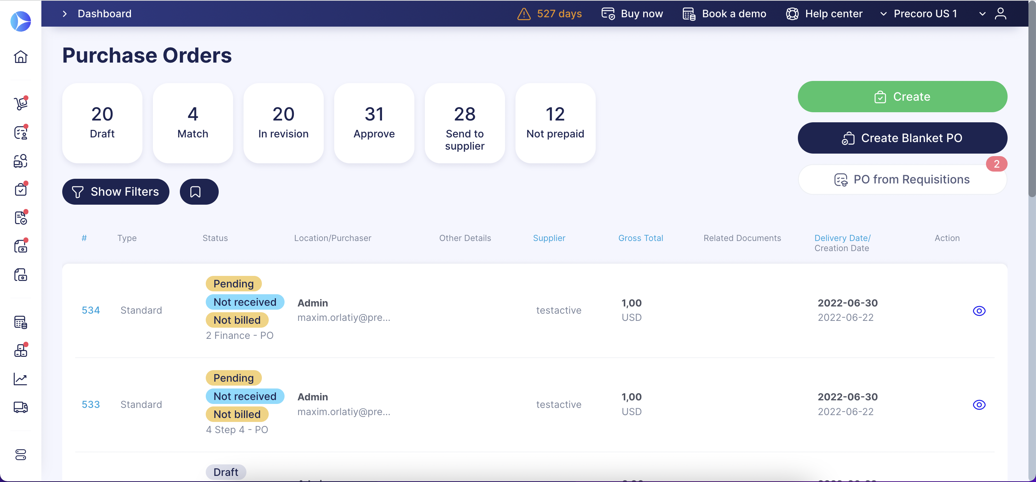
Task: Sort by Supplier column header
Action: coord(549,238)
